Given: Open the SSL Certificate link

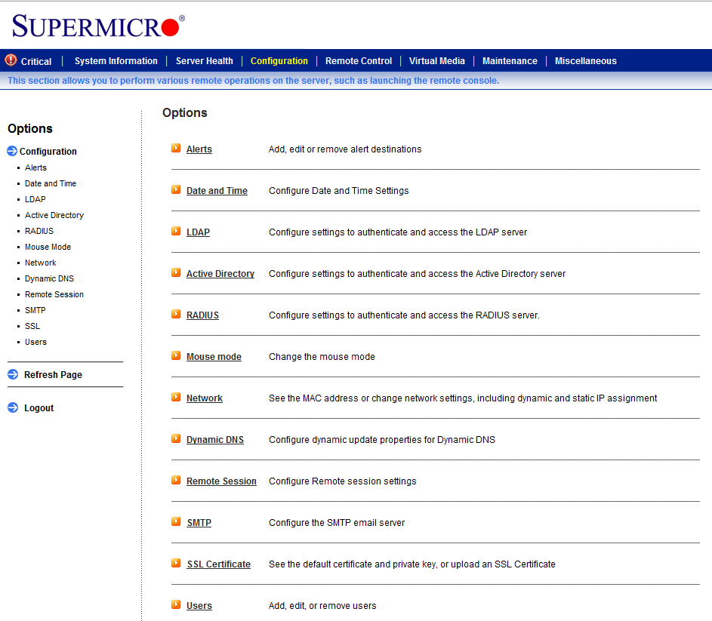Looking at the screenshot, I should 219,564.
